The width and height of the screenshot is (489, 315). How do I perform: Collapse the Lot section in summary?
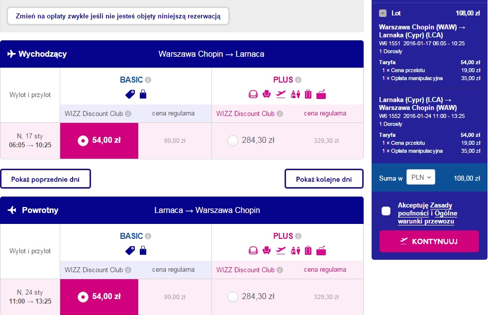pos(383,13)
